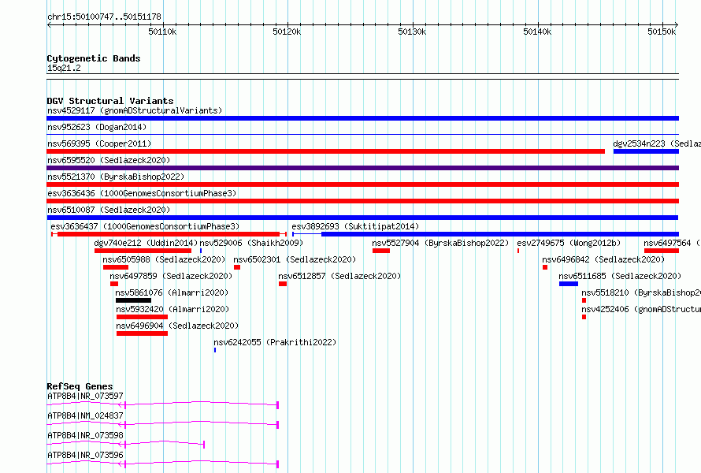Click the nsv5861076 (Almarri2020) label
701x473 pixels.
[x=172, y=292]
